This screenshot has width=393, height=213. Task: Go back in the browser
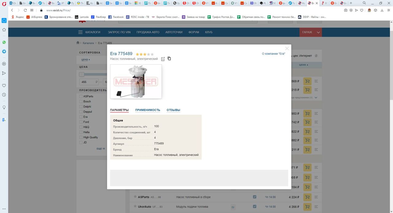12,10
